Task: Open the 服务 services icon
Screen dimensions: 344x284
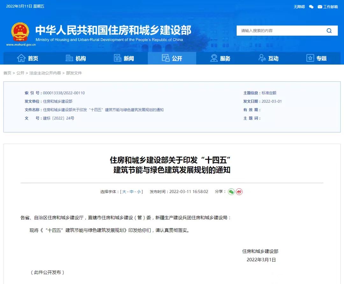Action: pos(213,58)
